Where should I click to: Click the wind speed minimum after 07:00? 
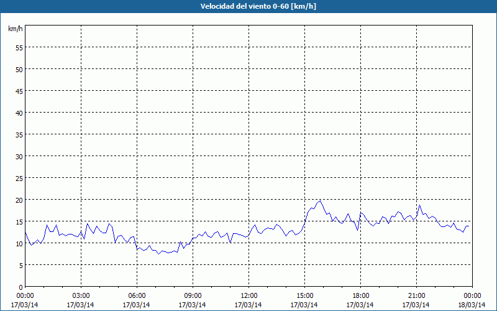159,254
